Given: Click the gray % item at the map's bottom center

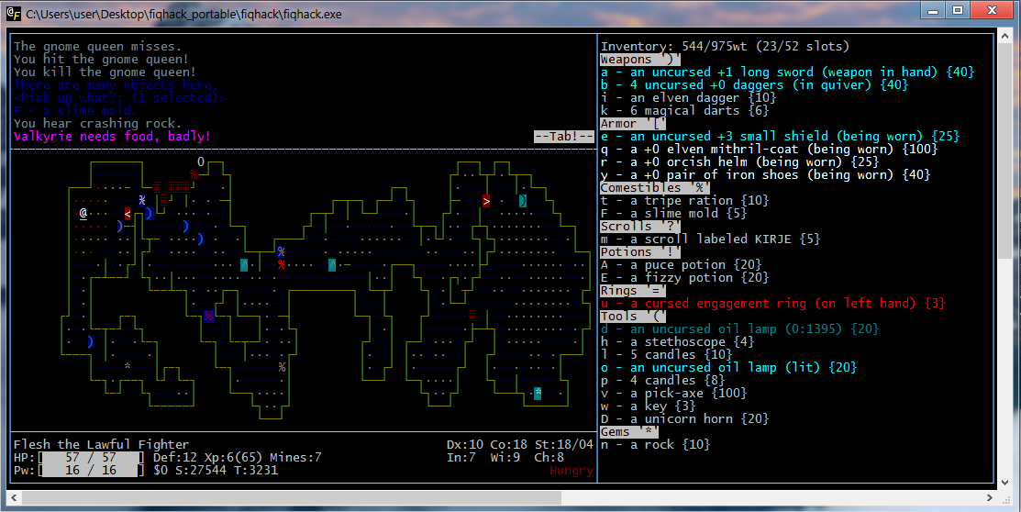Looking at the screenshot, I should pyautogui.click(x=282, y=367).
